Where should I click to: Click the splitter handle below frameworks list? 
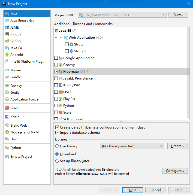[x=122, y=121]
